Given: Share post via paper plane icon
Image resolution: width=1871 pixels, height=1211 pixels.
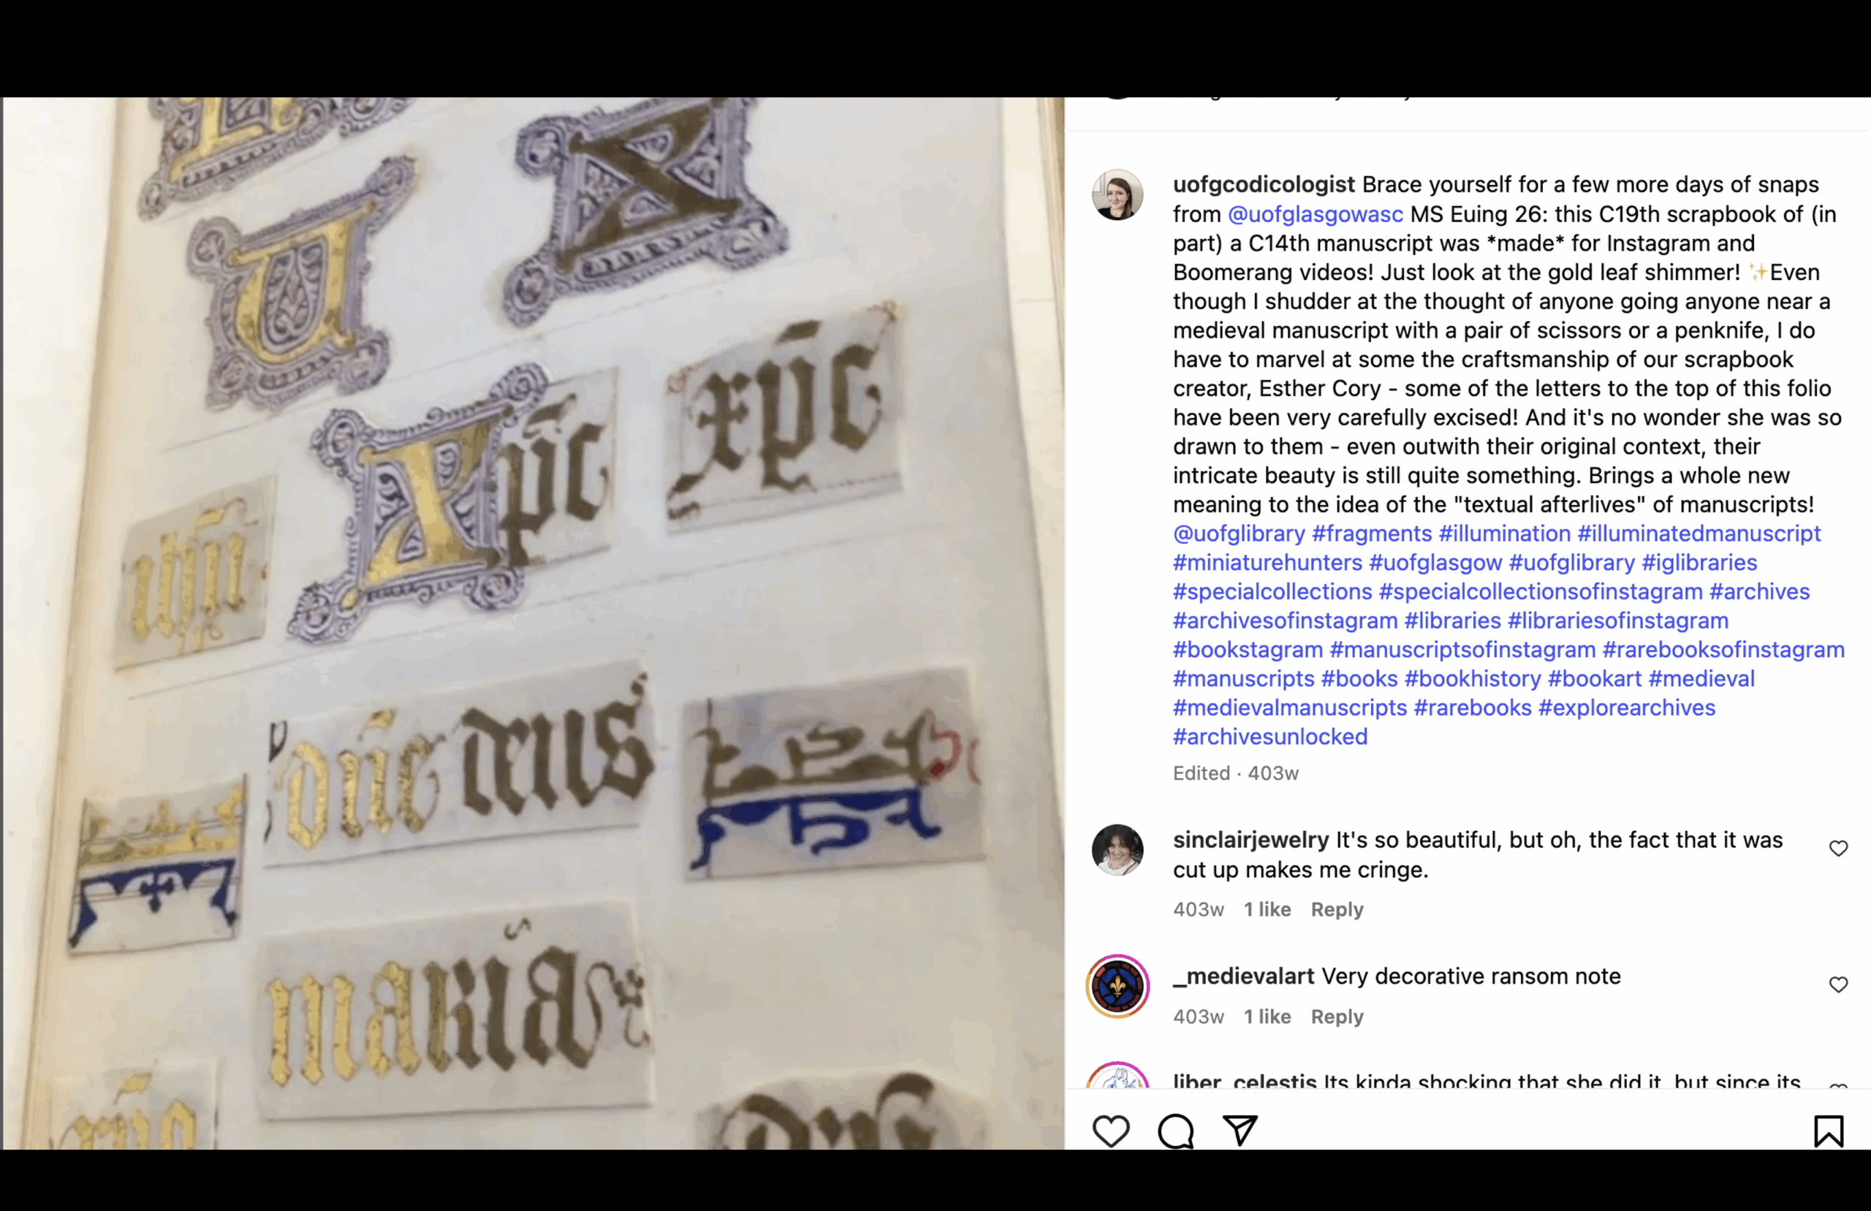Looking at the screenshot, I should [x=1240, y=1130].
